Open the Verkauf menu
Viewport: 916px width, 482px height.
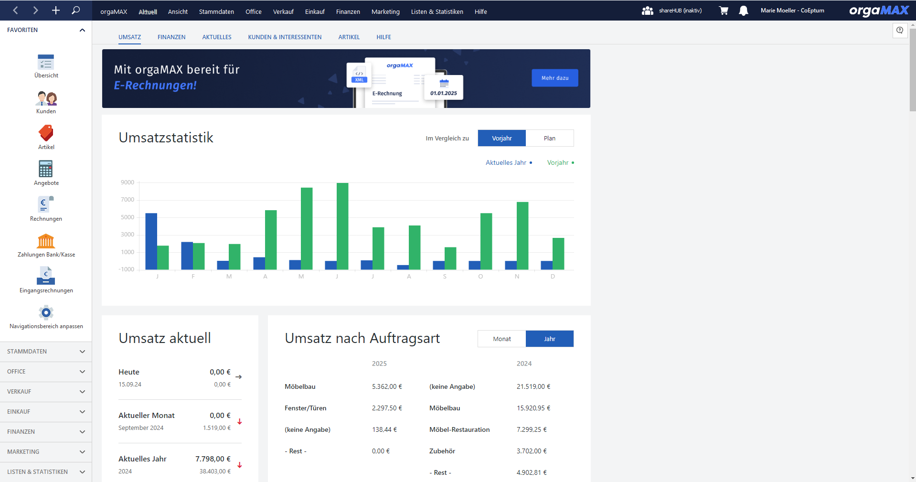coord(283,11)
